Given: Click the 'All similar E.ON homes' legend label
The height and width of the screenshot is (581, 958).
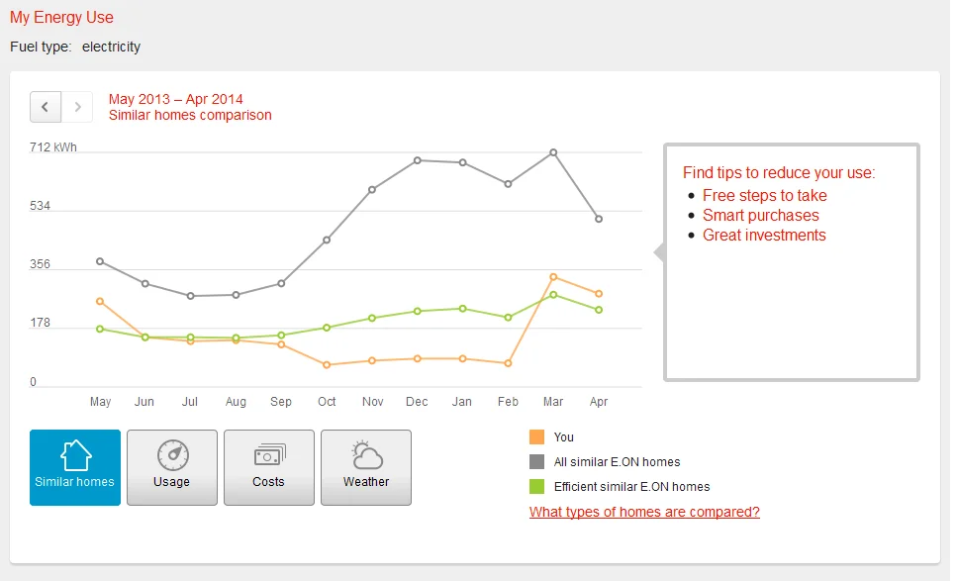Looking at the screenshot, I should [x=618, y=462].
